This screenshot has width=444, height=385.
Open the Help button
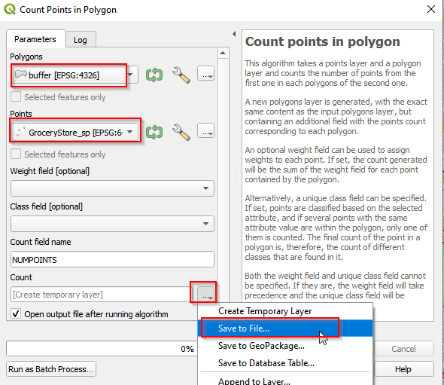coord(403,369)
